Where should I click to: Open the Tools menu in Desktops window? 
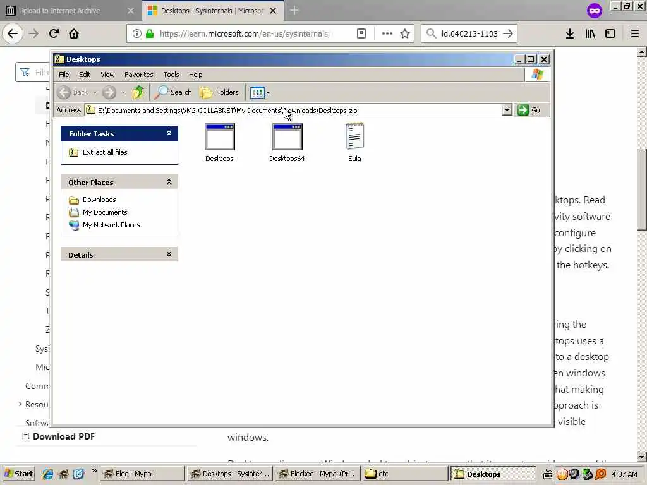171,75
